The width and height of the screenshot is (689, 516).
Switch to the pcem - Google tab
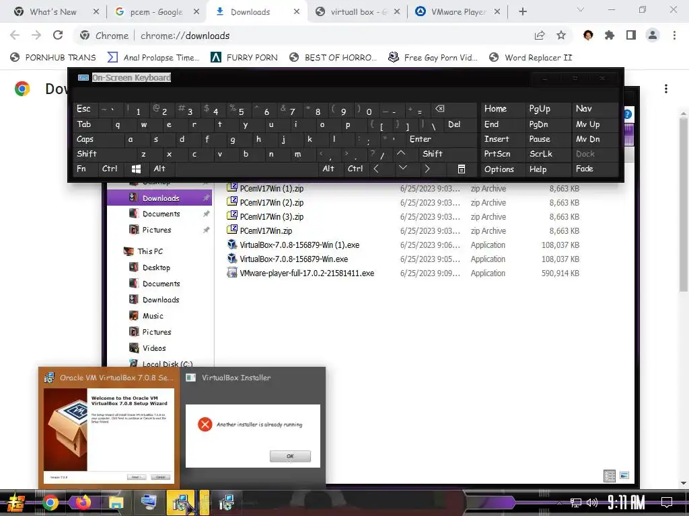156,12
